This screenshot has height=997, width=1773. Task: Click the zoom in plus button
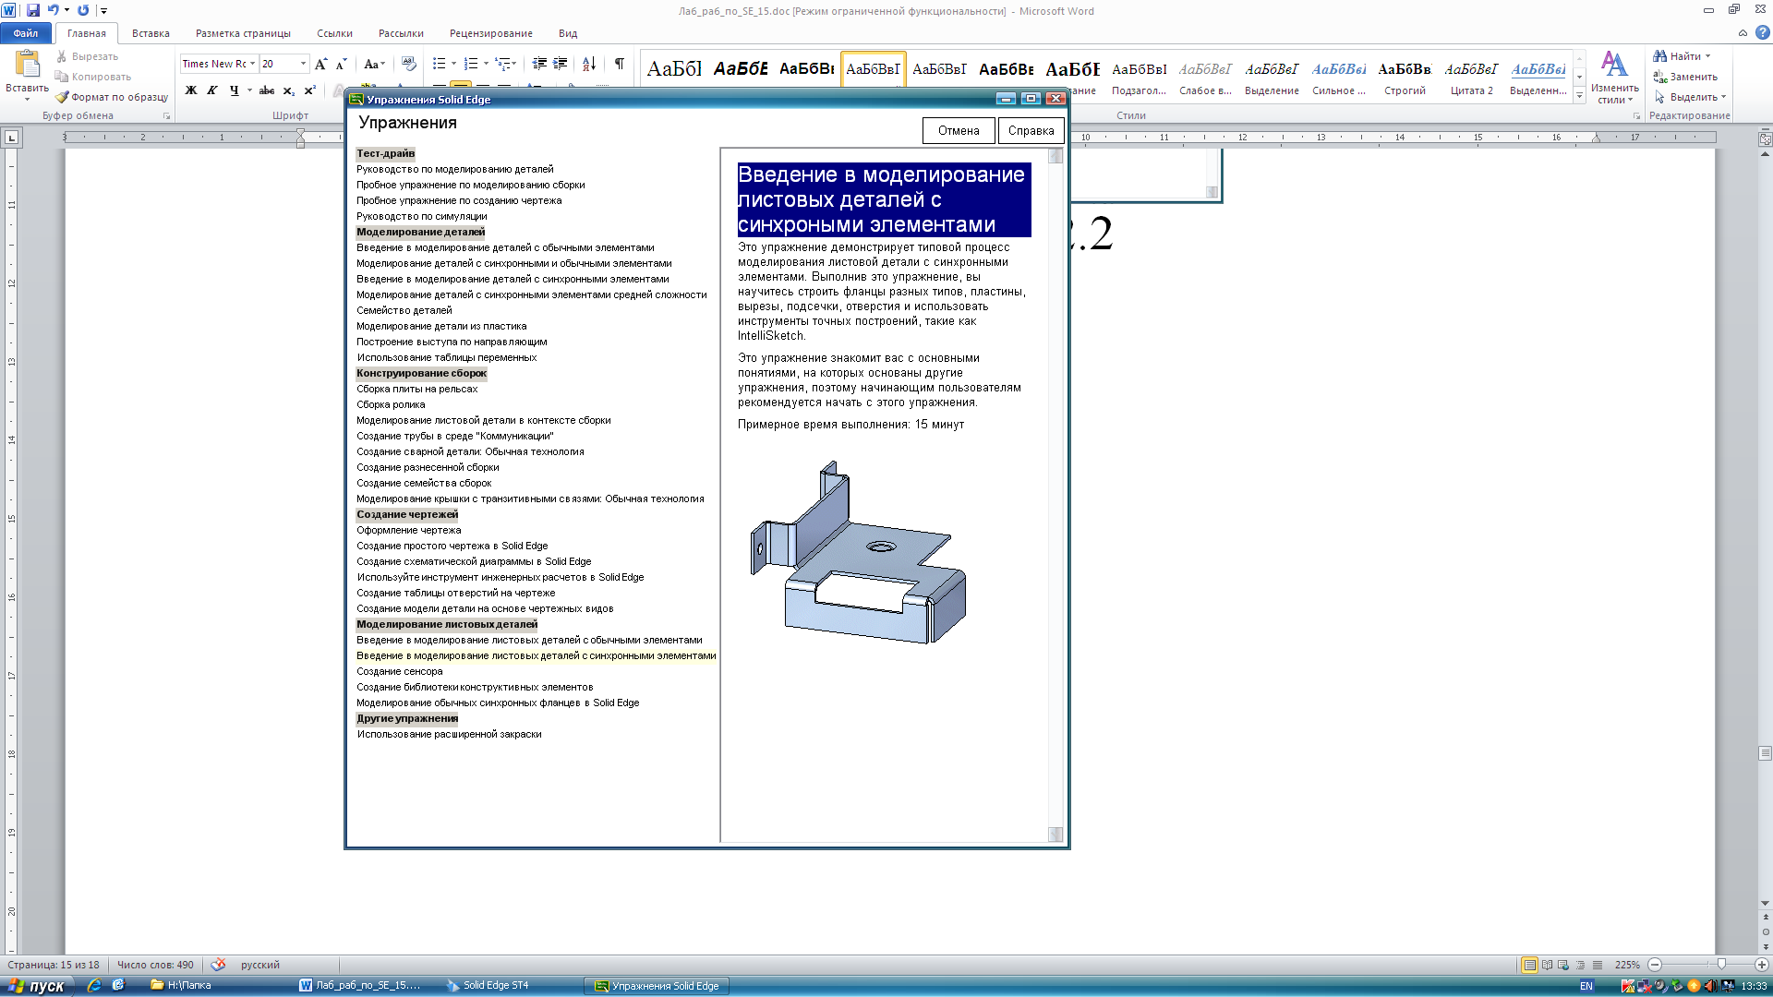(1762, 965)
